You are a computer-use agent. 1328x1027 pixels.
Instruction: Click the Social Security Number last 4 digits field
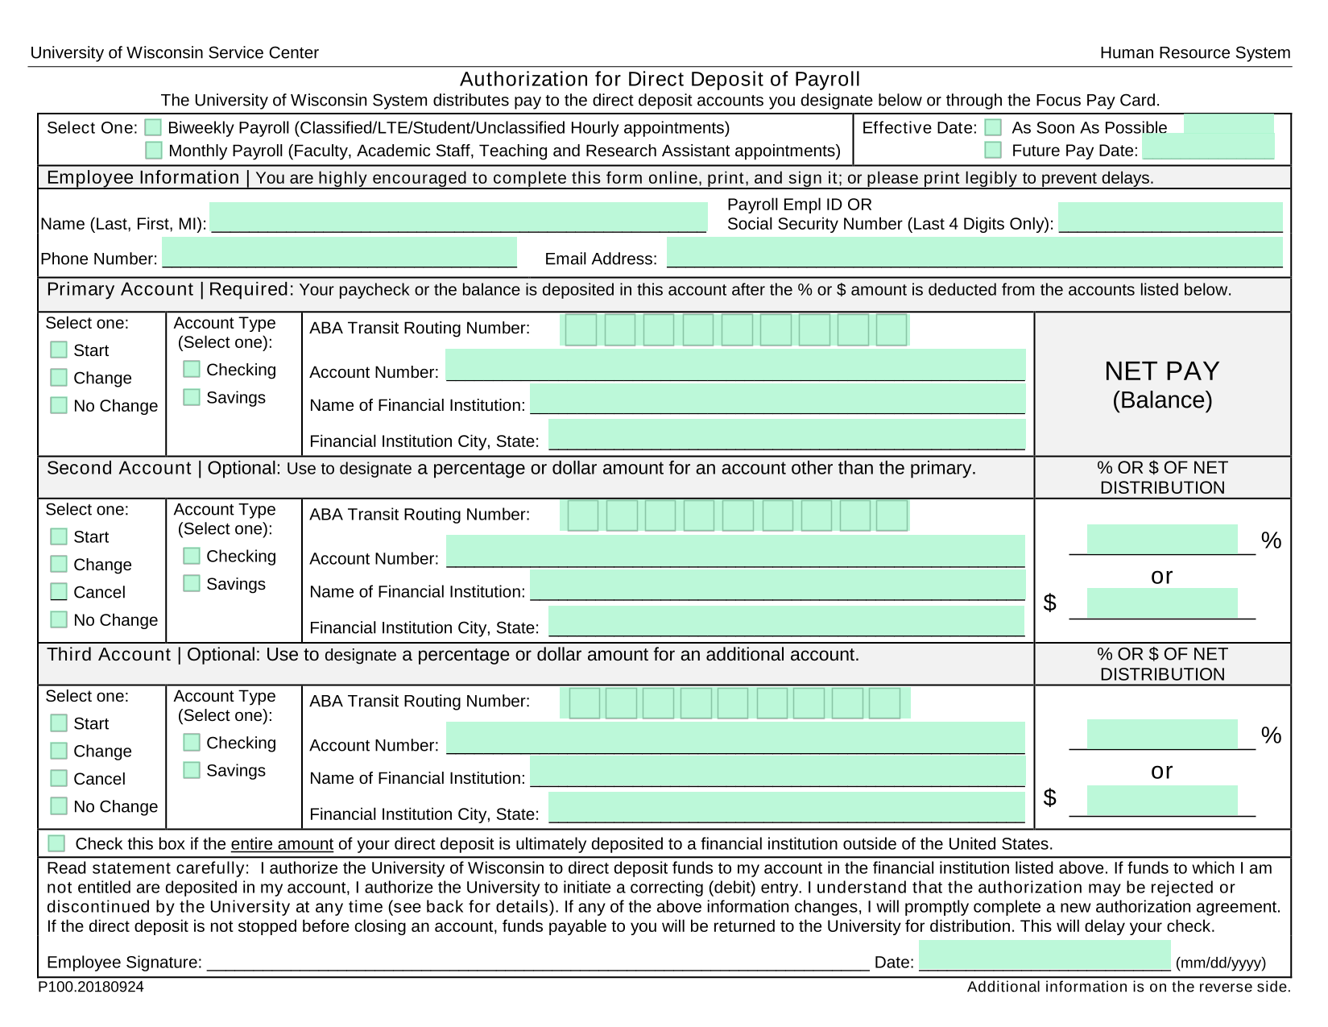click(x=1171, y=217)
